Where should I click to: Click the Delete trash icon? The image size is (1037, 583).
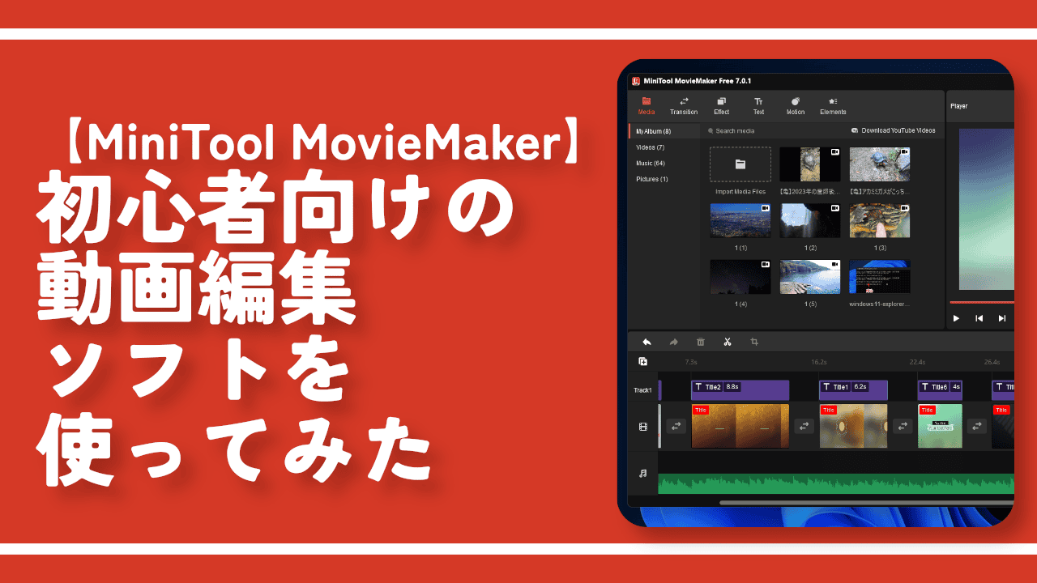(701, 342)
